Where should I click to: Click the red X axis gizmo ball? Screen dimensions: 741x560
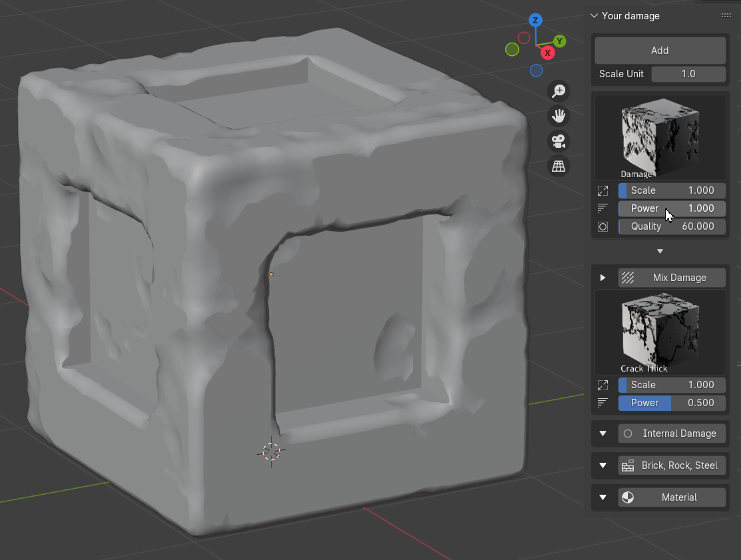(547, 52)
